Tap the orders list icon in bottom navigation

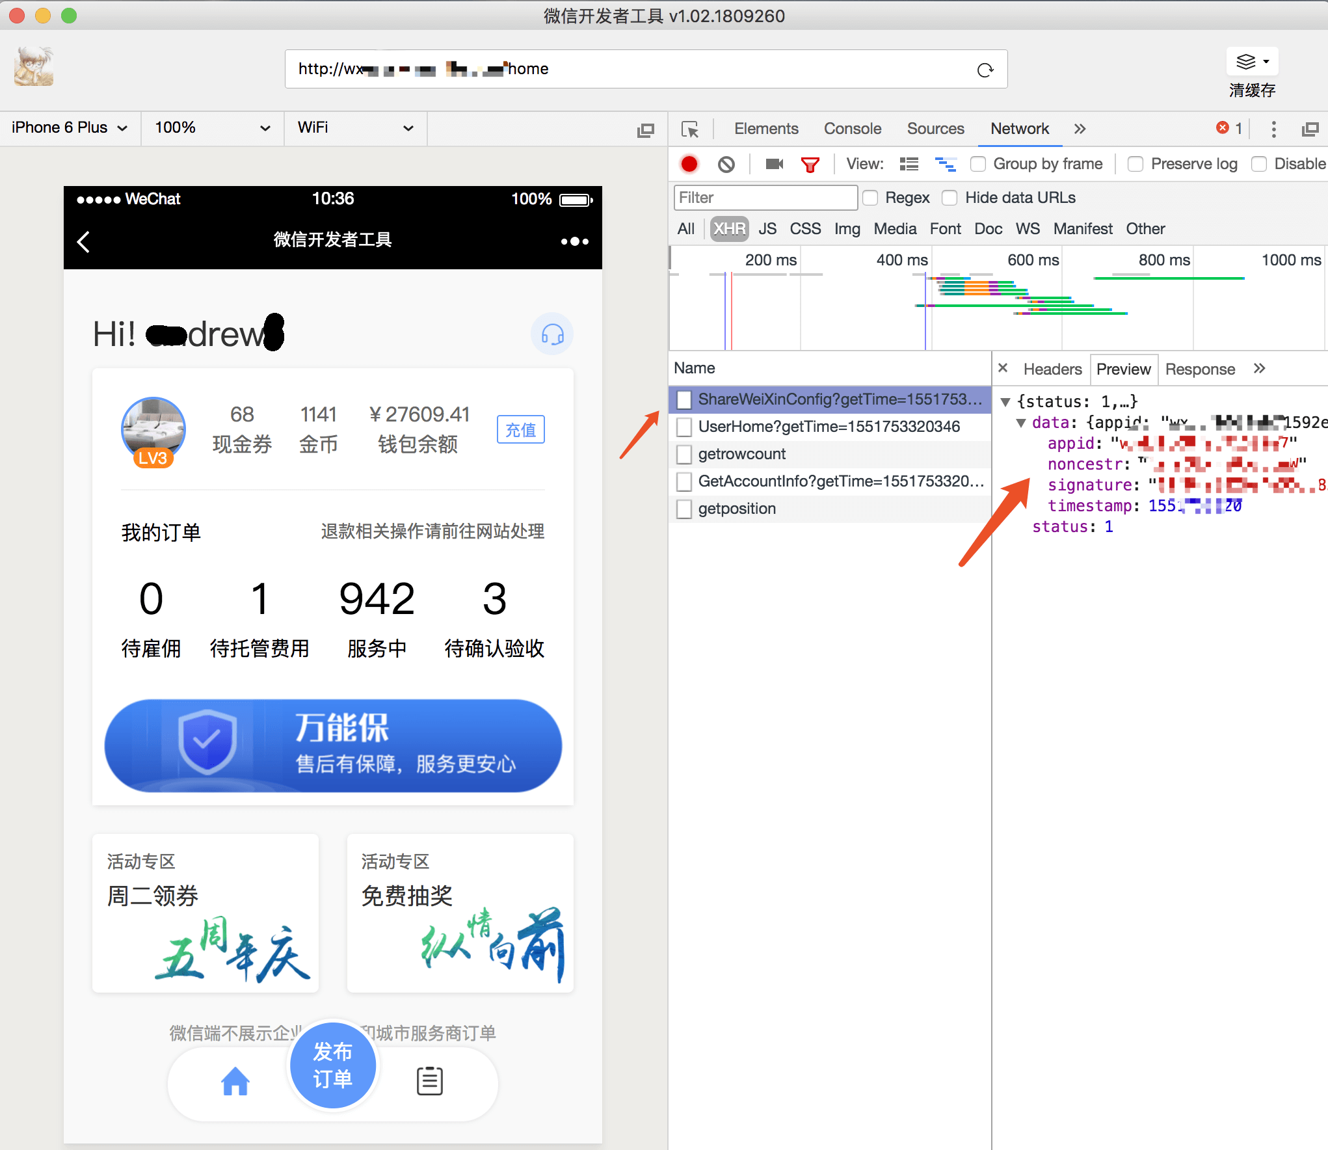(430, 1081)
